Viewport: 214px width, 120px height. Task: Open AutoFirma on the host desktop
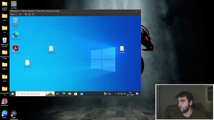click(x=4, y=102)
